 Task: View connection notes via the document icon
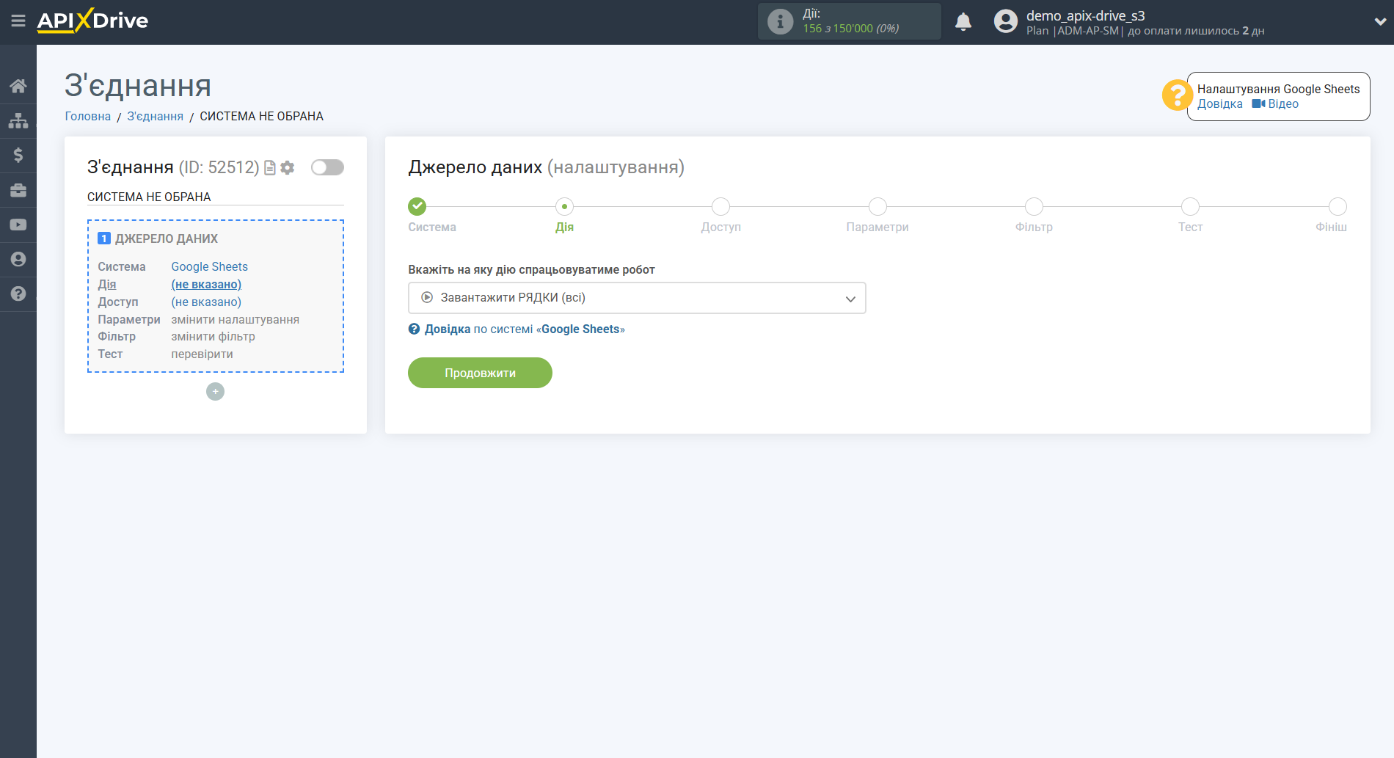pos(269,167)
